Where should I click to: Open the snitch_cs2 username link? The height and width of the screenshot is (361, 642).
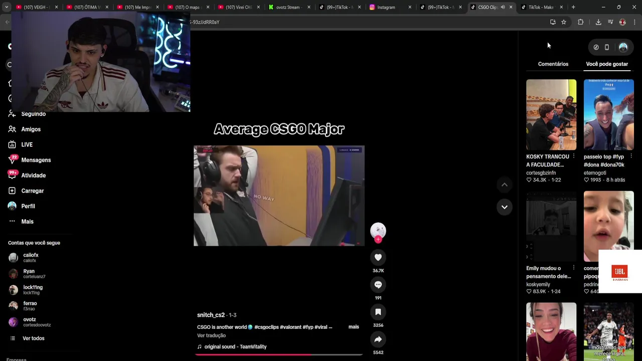point(211,315)
